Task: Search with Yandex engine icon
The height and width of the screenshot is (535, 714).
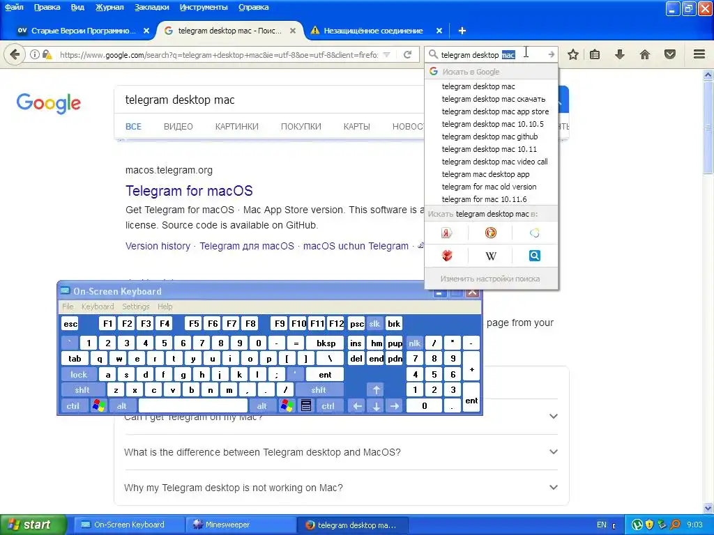Action: pyautogui.click(x=446, y=233)
